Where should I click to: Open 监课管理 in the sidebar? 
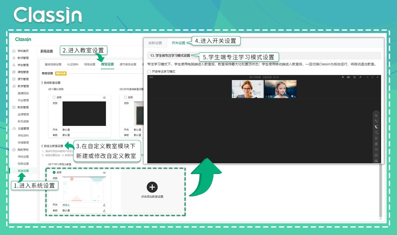coord(23,114)
